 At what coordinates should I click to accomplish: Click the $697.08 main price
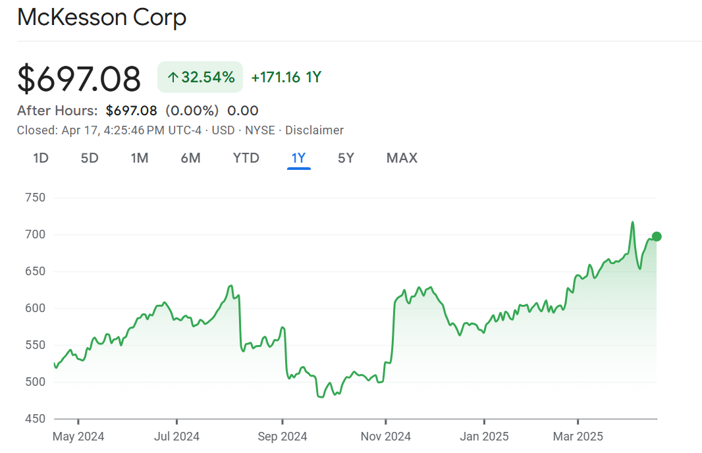pos(79,79)
